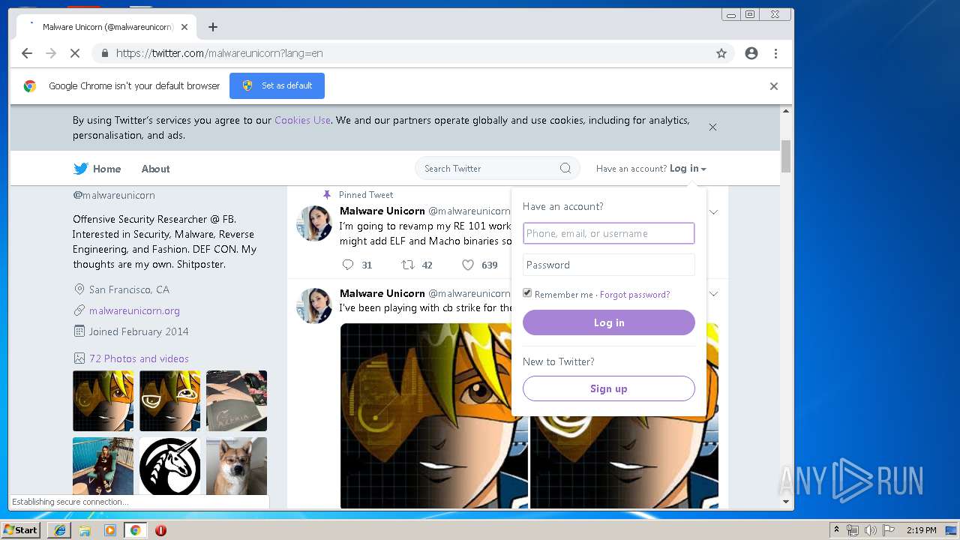Open the Cookies Use link
The image size is (960, 540).
[x=302, y=120]
